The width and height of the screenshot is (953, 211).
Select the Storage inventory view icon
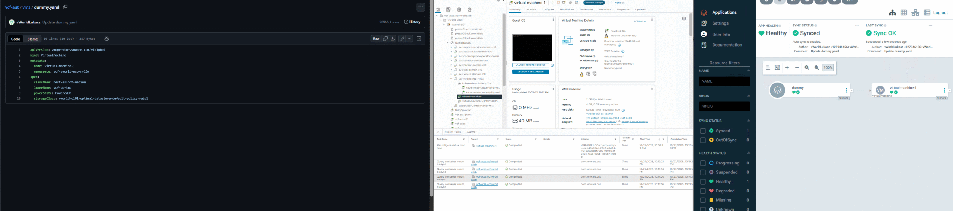(x=459, y=10)
